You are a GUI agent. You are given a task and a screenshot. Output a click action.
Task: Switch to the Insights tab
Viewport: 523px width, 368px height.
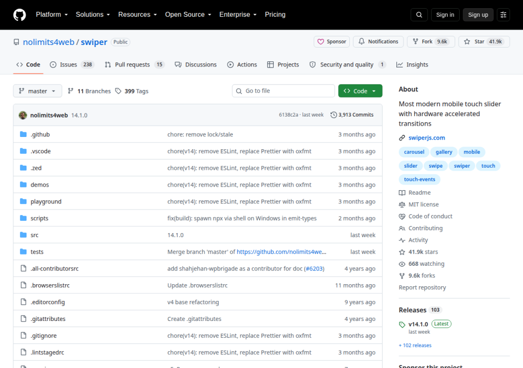pos(412,65)
